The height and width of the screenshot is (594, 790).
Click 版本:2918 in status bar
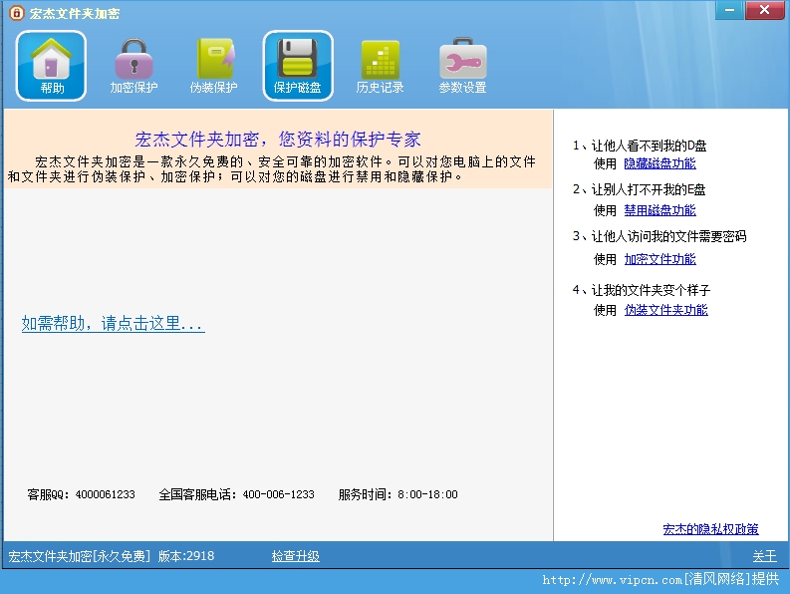(x=186, y=556)
